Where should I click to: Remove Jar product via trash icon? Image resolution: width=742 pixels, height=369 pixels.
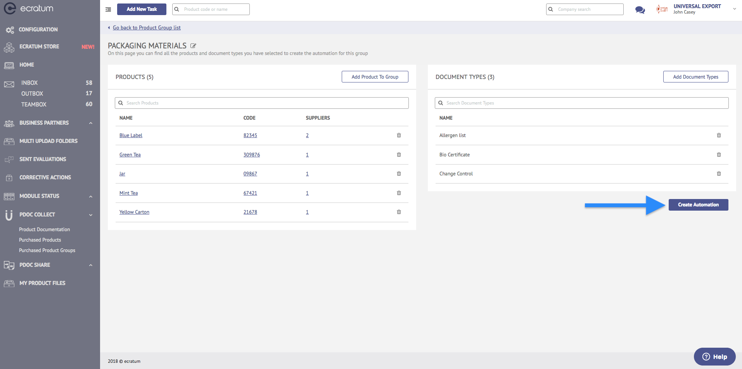[x=399, y=174]
